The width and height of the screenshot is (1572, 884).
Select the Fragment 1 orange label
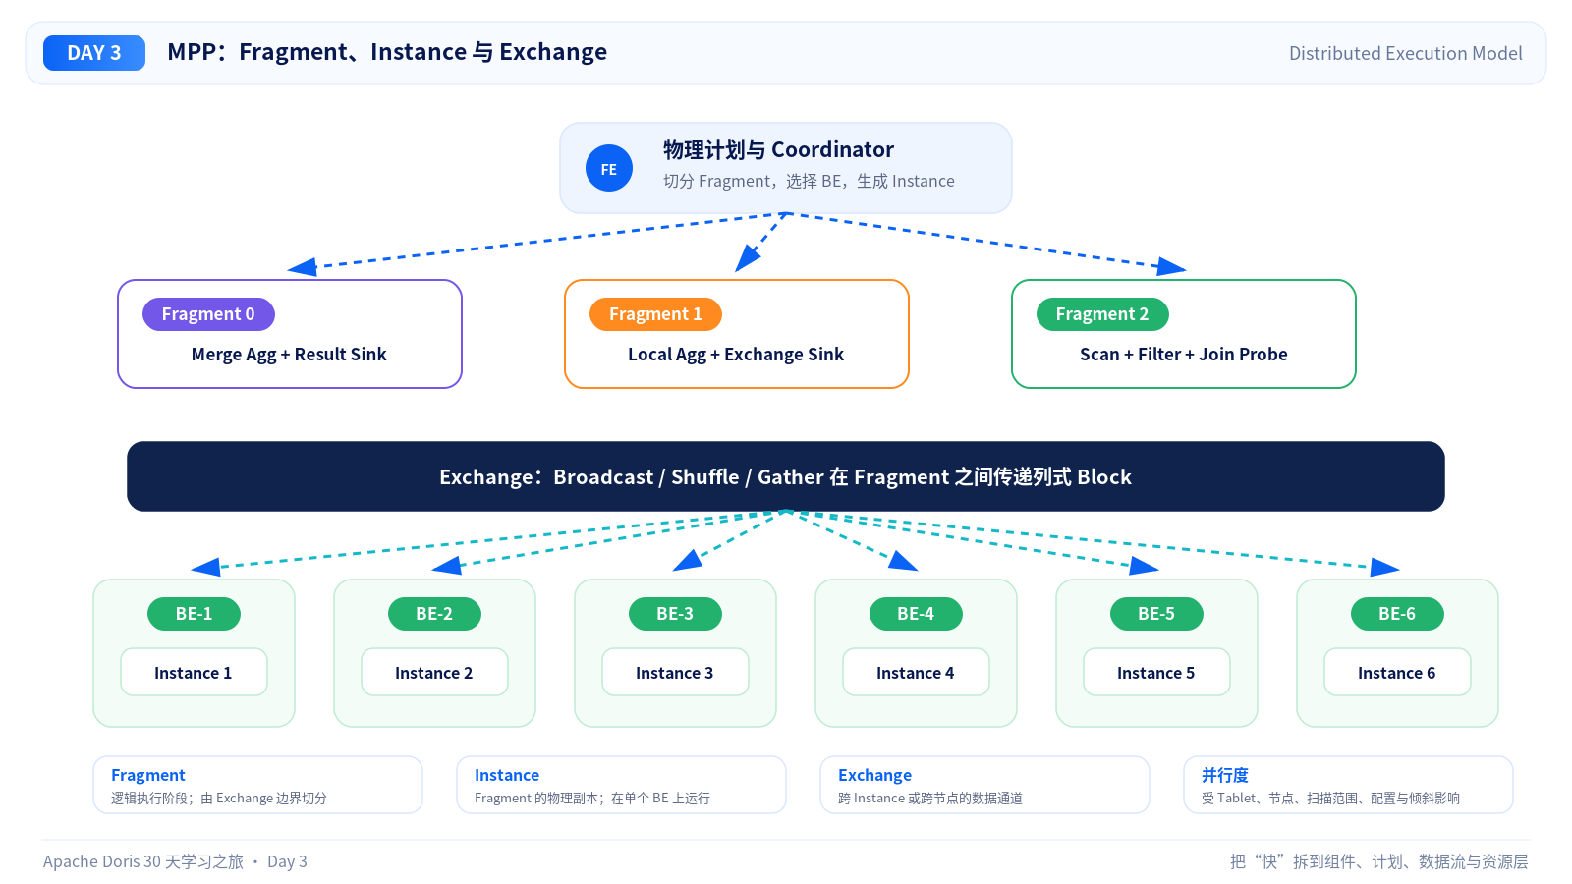click(x=655, y=314)
